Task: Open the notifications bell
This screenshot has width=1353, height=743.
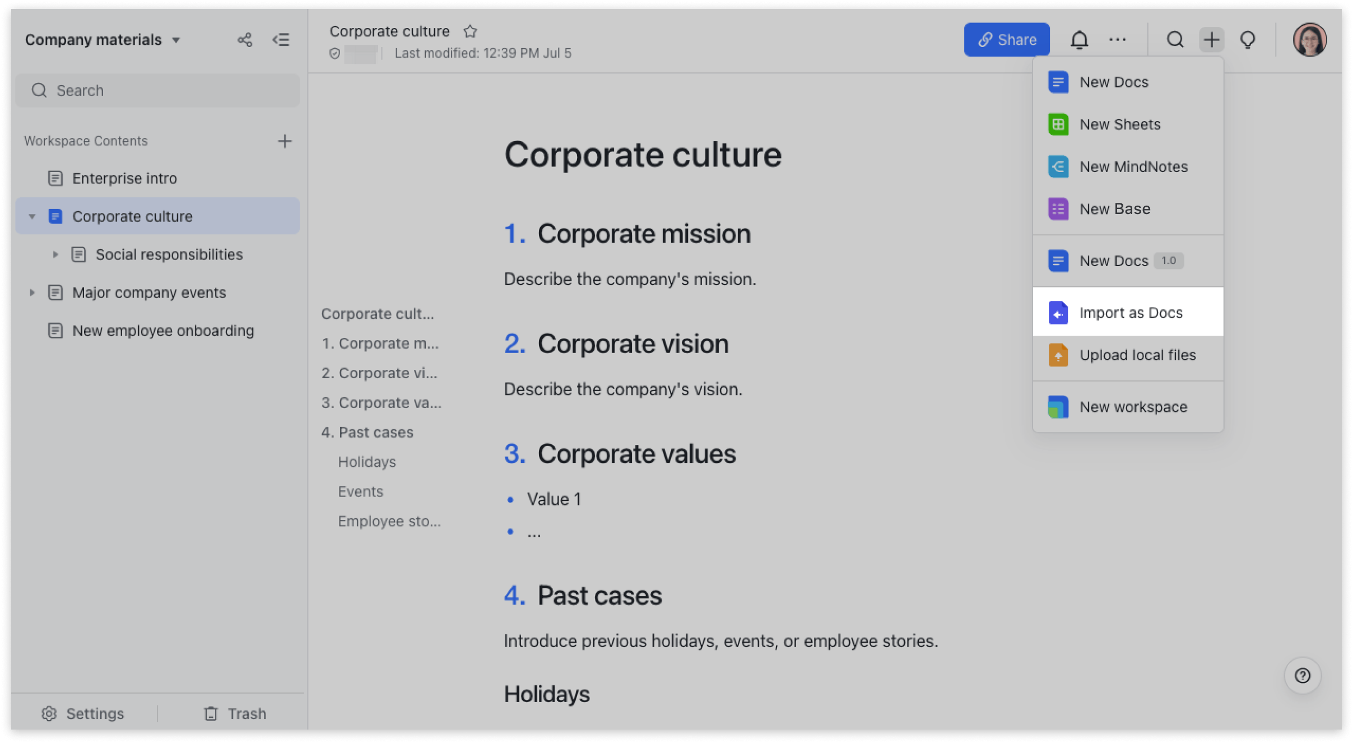Action: tap(1079, 40)
